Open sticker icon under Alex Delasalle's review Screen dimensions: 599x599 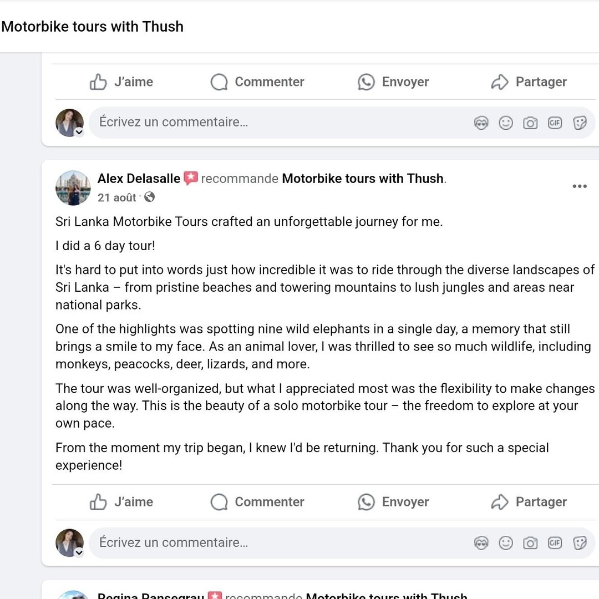(x=580, y=543)
